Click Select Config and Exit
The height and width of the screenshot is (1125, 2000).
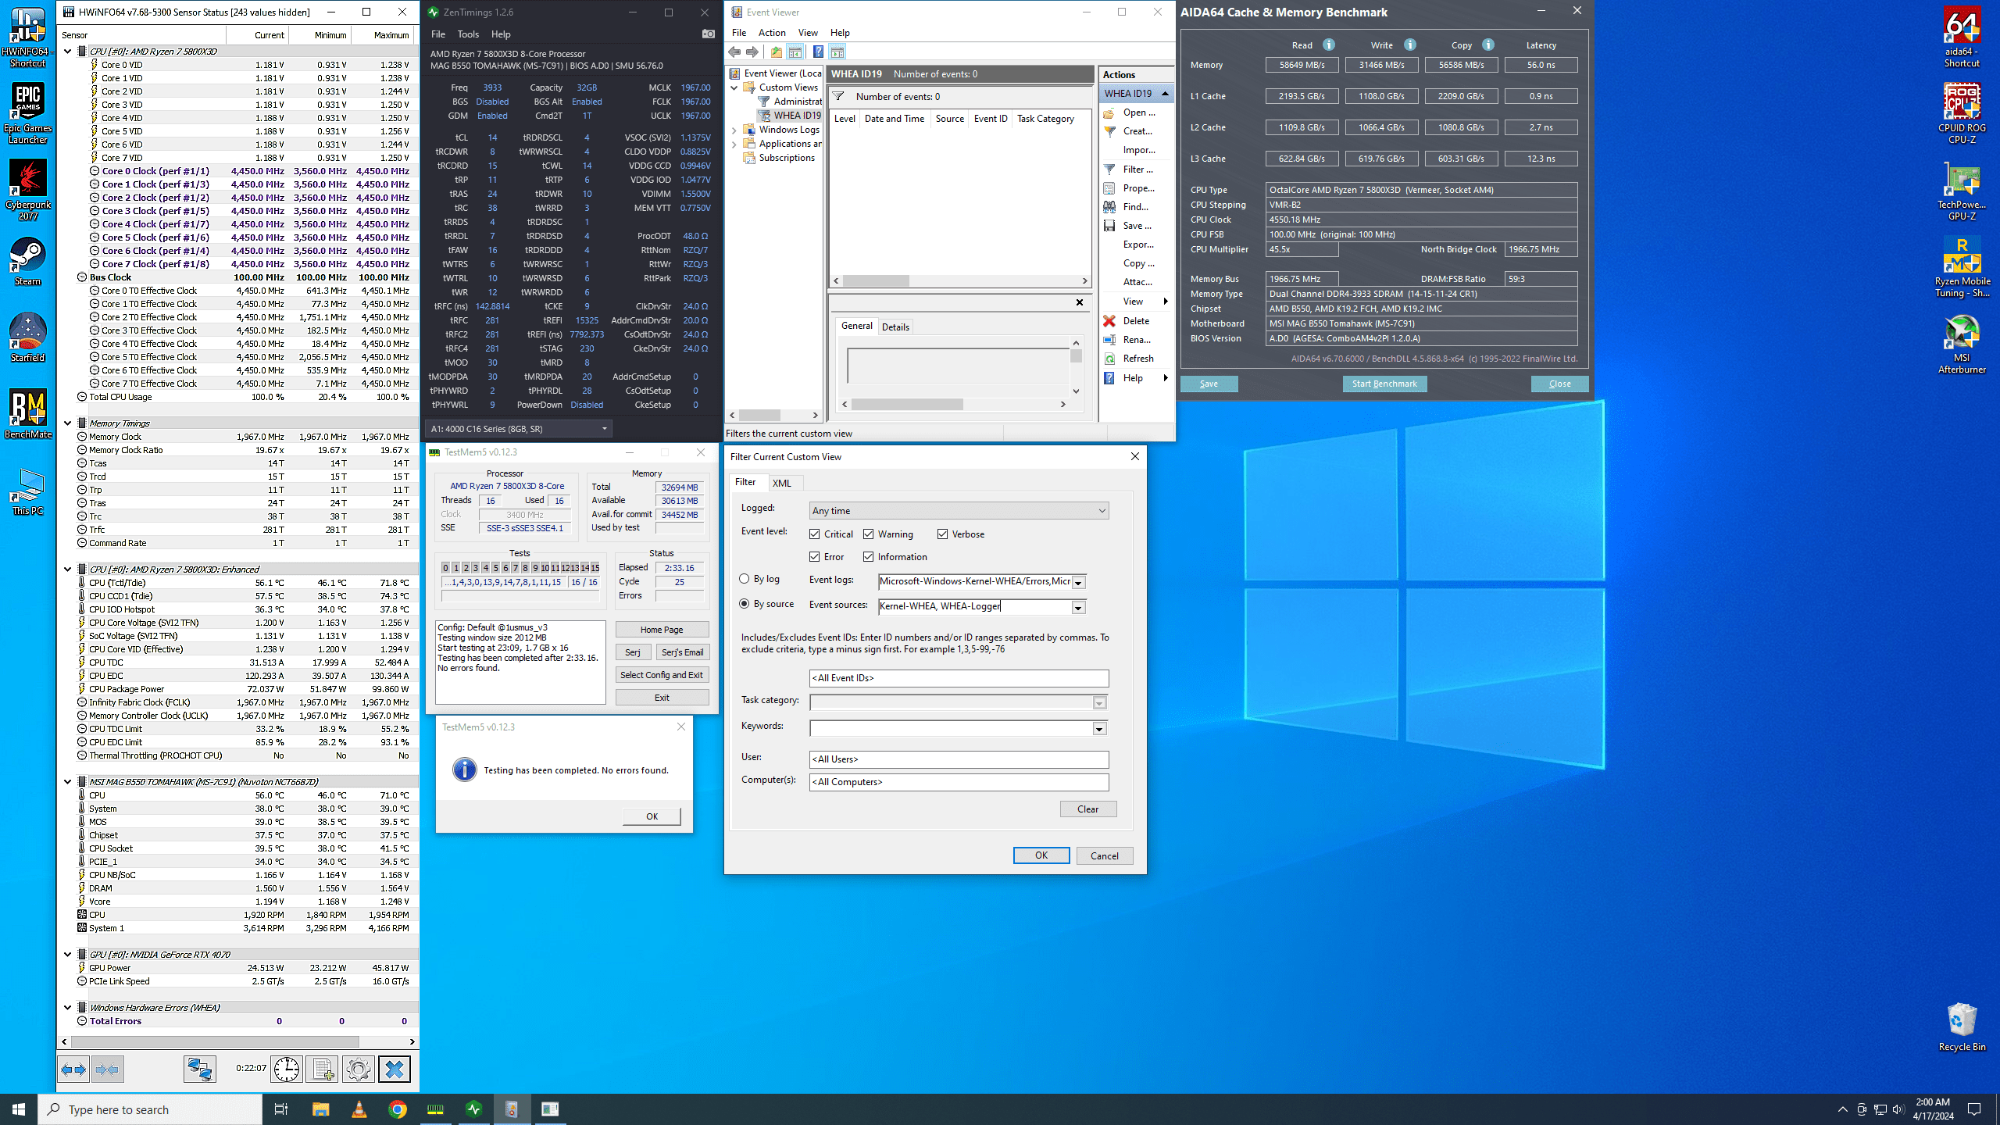[662, 675]
